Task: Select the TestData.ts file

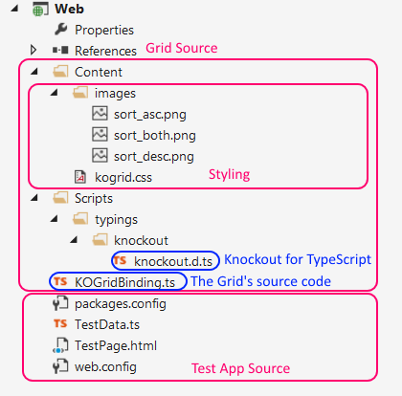Action: click(x=107, y=324)
